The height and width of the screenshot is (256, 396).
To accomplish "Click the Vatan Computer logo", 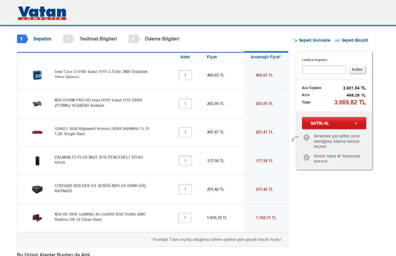I will [42, 13].
